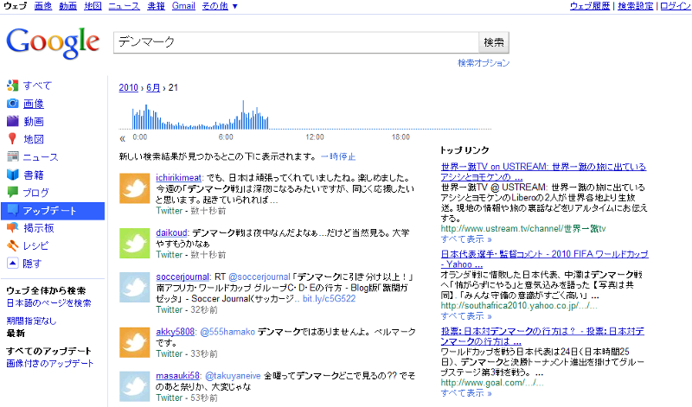Click the book icon for 書籍
The height and width of the screenshot is (407, 692).
(x=12, y=175)
